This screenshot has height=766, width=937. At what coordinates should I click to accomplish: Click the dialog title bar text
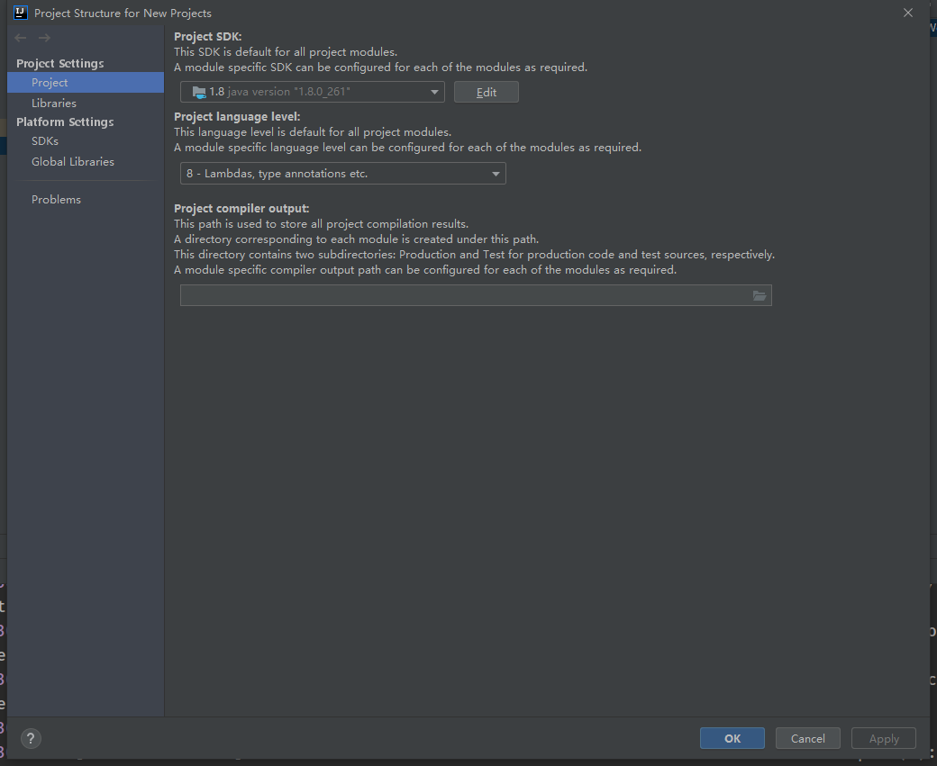[x=123, y=14]
